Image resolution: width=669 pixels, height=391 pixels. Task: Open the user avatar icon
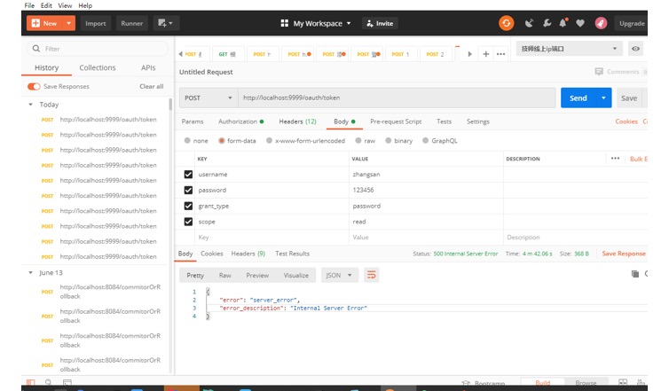[601, 23]
